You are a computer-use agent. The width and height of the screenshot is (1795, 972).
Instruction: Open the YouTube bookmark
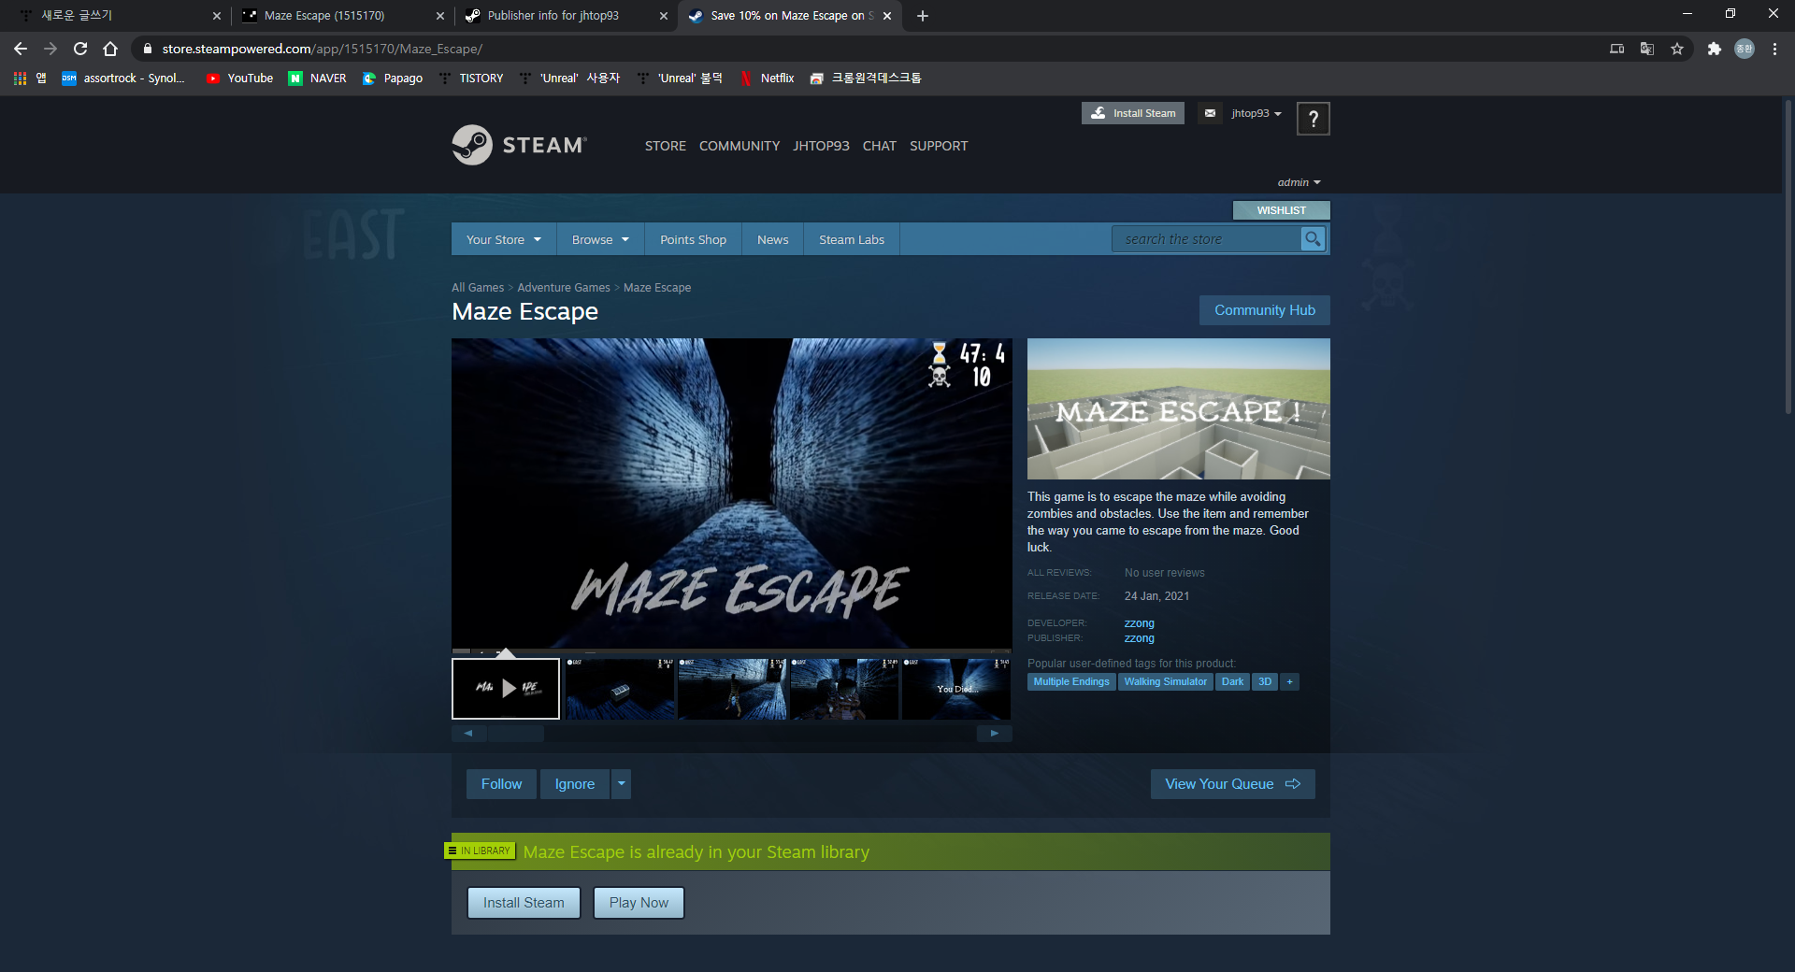[x=239, y=79]
